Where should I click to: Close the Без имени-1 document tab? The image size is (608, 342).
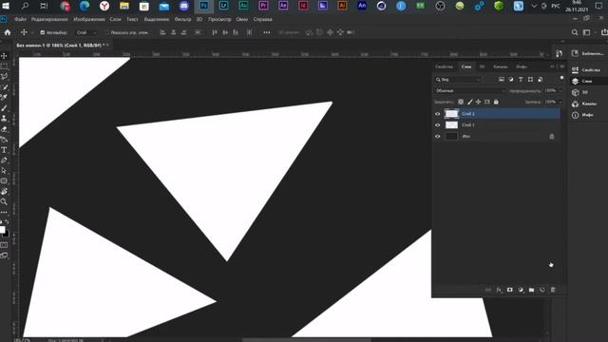pyautogui.click(x=107, y=45)
